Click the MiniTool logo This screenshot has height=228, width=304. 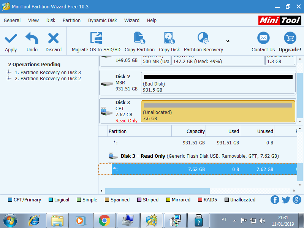[280, 20]
